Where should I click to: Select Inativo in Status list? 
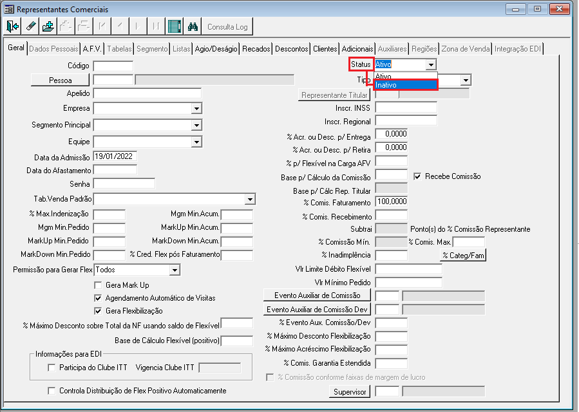(x=406, y=85)
